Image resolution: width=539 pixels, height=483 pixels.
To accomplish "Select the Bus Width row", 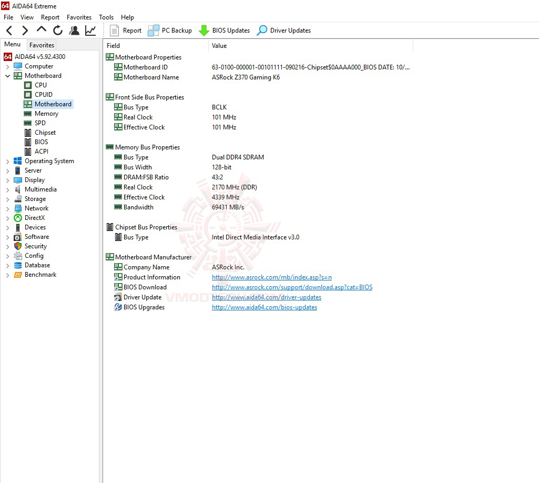I will point(258,167).
